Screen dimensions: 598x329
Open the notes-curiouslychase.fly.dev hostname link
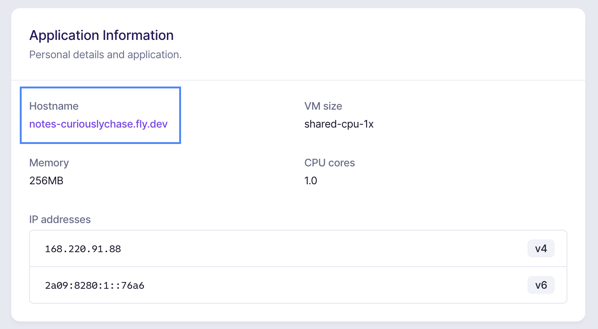(98, 124)
